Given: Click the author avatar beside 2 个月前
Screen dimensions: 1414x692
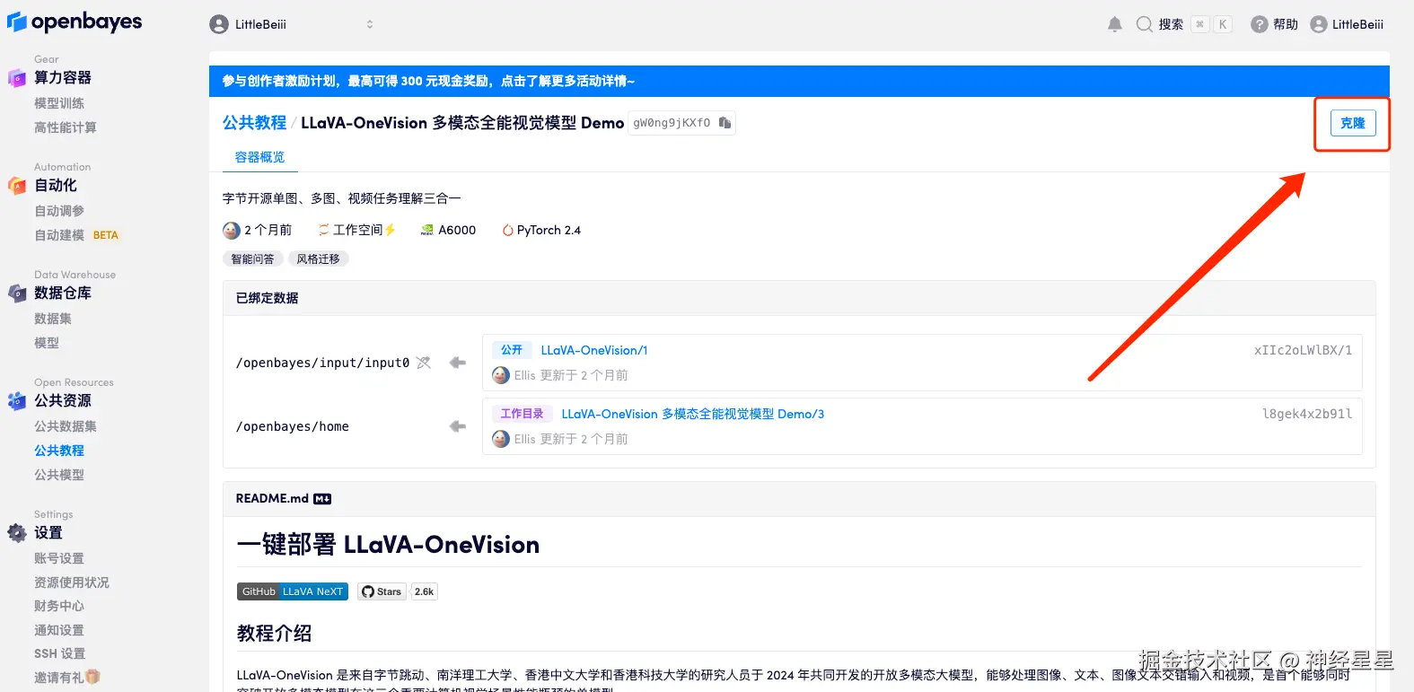Looking at the screenshot, I should coord(232,231).
